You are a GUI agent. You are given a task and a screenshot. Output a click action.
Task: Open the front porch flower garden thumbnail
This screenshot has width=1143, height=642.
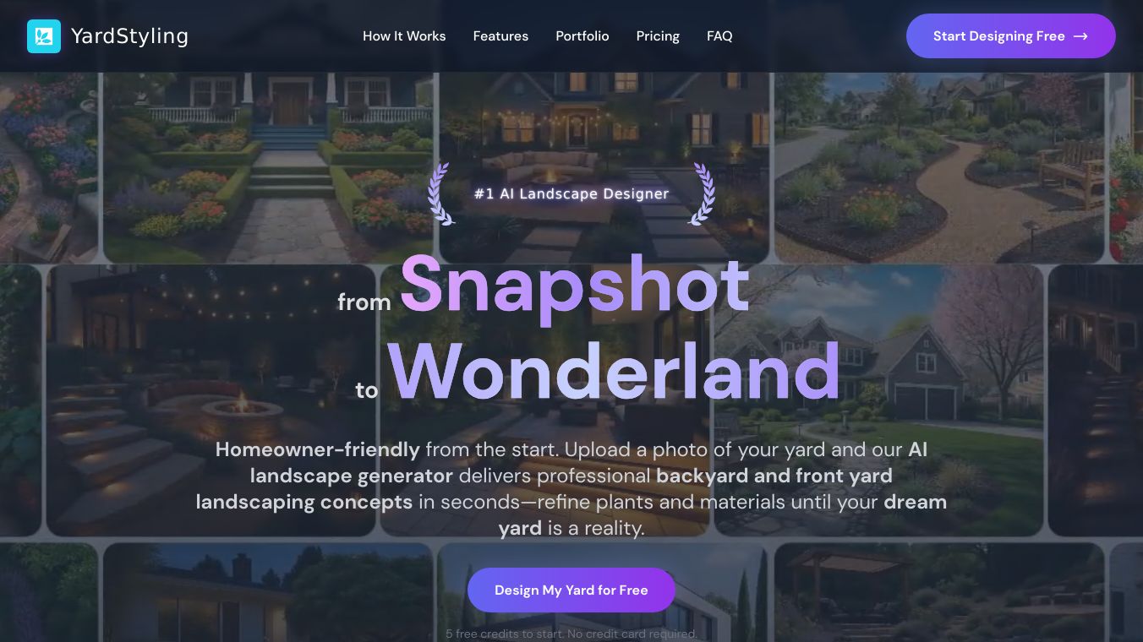tap(268, 167)
